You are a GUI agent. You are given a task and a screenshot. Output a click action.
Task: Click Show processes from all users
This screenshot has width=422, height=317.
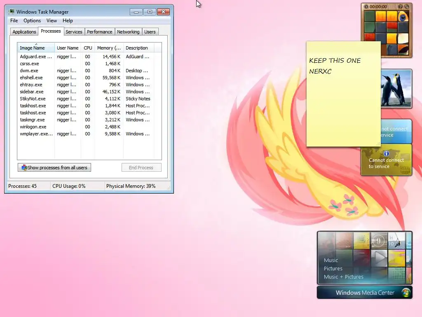54,168
